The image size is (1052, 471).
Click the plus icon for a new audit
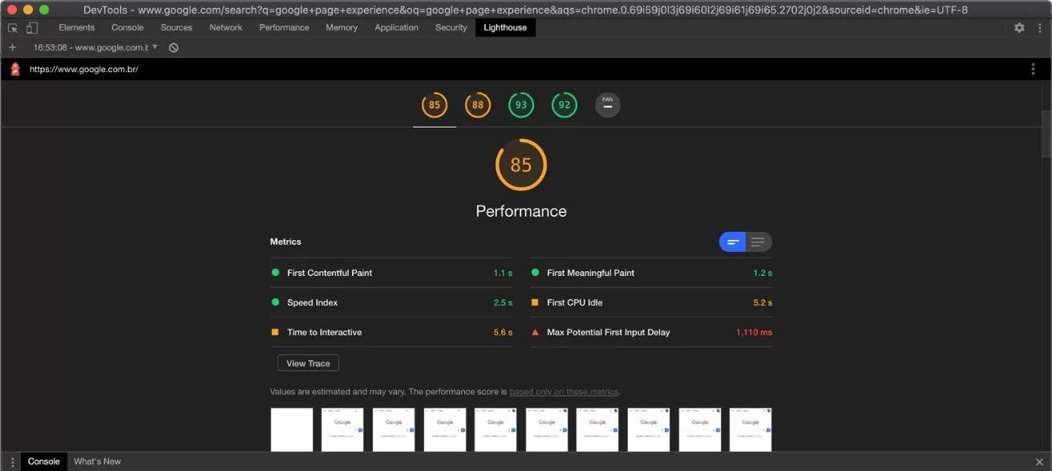pyautogui.click(x=12, y=47)
